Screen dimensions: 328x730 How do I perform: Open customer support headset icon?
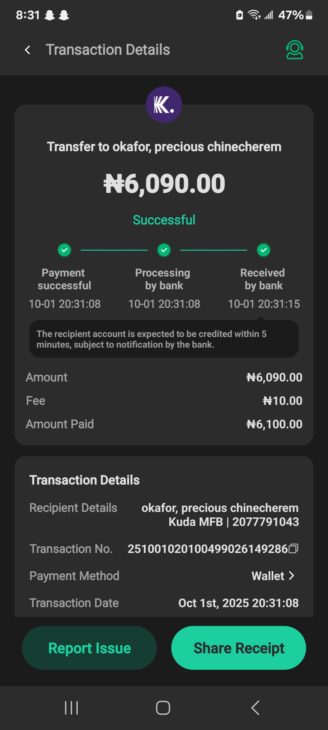coord(294,50)
